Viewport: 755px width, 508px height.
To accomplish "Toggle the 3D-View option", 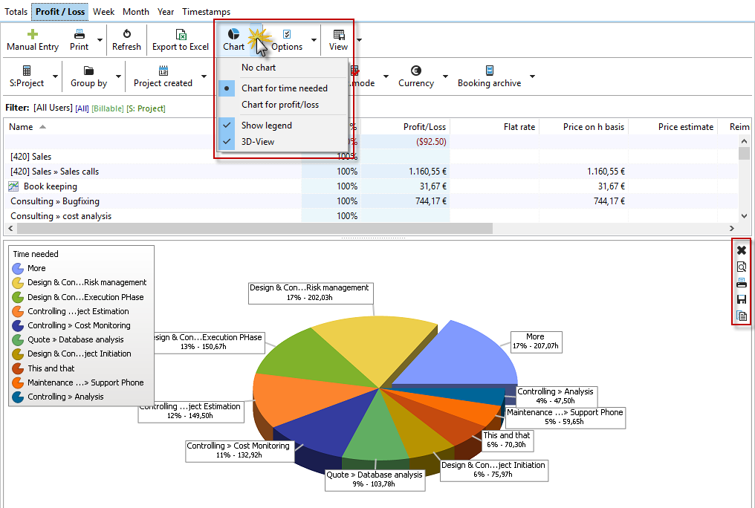I will click(x=258, y=142).
